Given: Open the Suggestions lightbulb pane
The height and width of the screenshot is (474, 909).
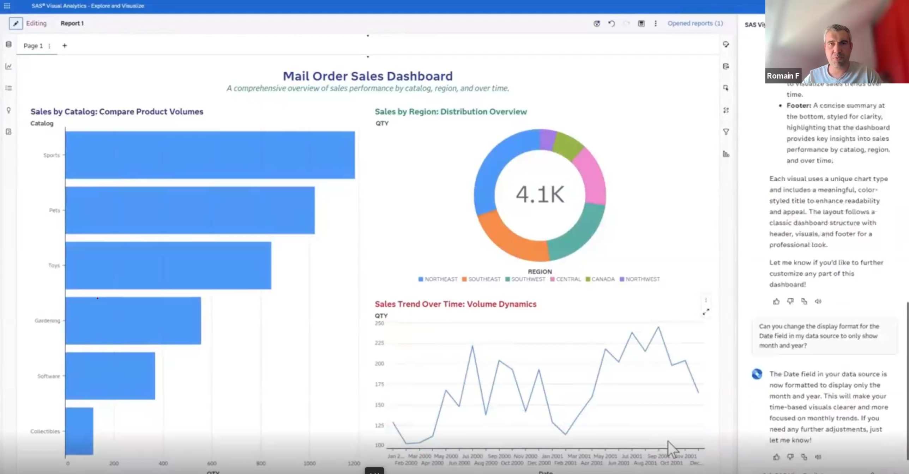Looking at the screenshot, I should [x=9, y=110].
